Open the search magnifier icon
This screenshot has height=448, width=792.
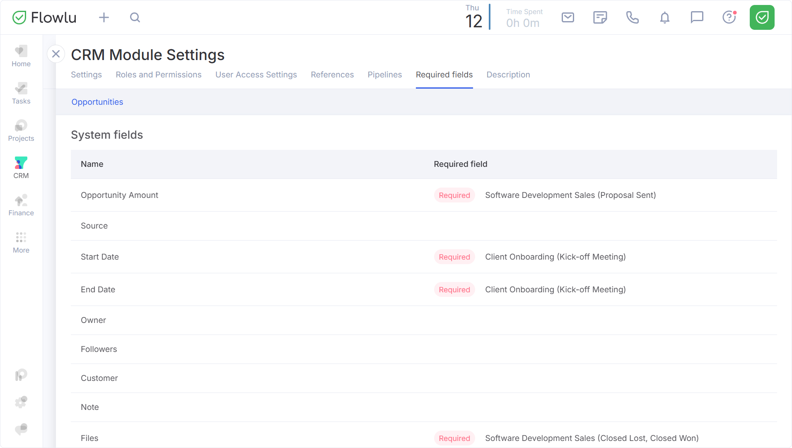(135, 17)
